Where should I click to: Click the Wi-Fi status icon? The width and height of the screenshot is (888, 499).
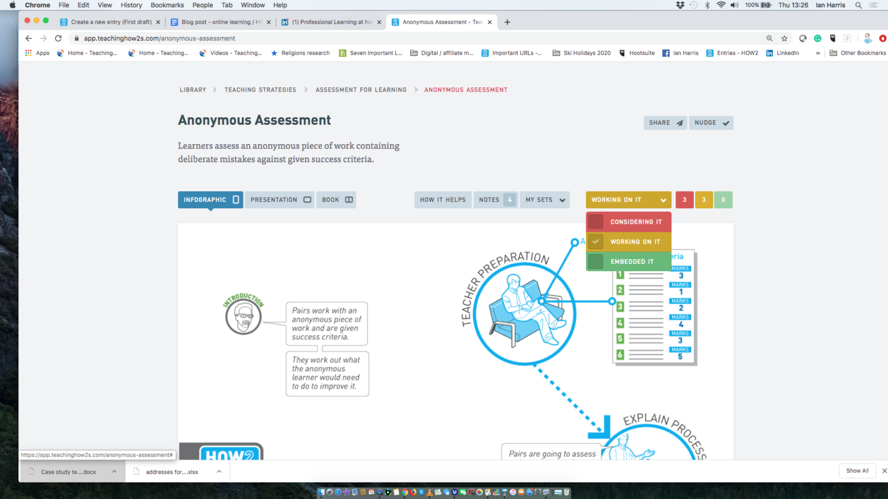[x=721, y=5]
